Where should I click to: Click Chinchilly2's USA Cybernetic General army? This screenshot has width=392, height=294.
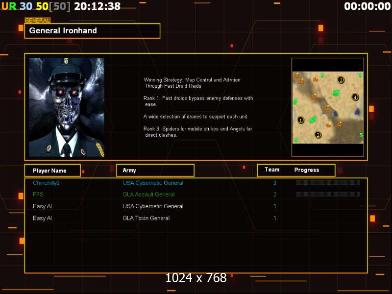pos(153,183)
